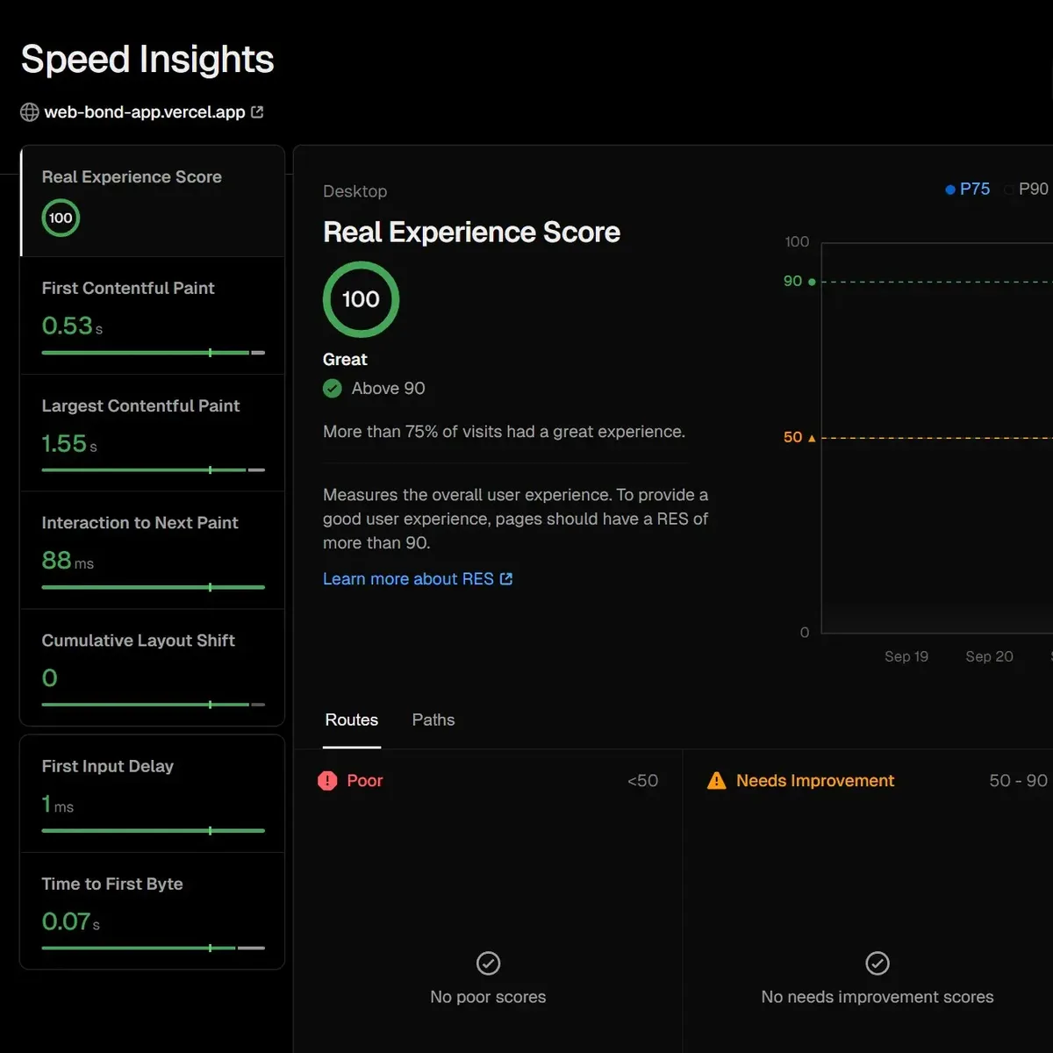Select the Cumulative Layout Shift card
This screenshot has height=1053, width=1053.
click(x=153, y=668)
